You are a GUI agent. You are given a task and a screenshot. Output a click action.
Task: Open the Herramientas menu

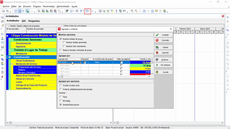point(49,6)
